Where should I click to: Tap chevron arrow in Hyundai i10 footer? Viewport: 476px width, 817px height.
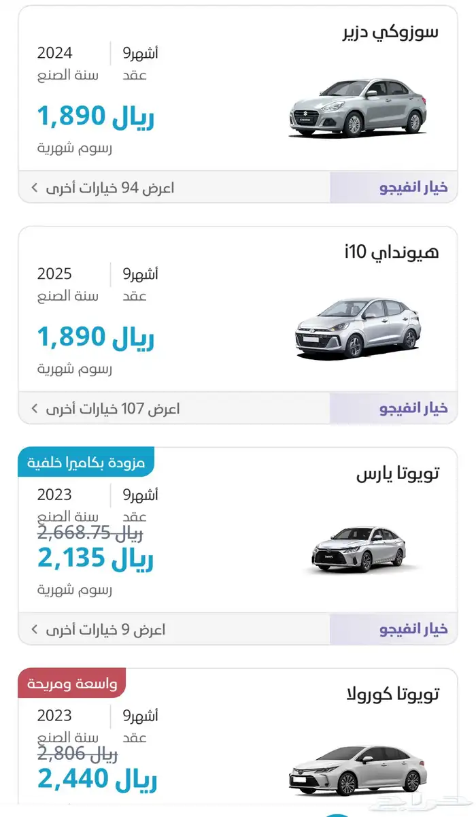click(35, 409)
